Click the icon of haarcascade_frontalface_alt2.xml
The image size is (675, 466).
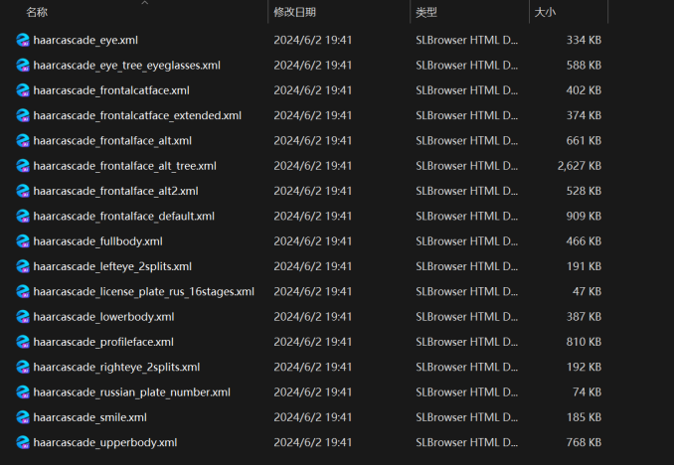click(x=23, y=191)
